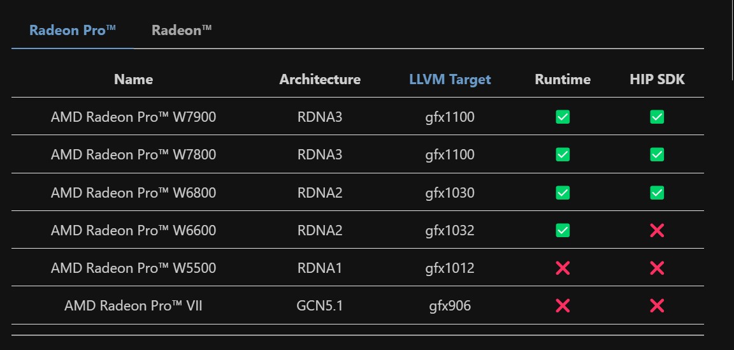Click the W7800 HIP SDK checkmark icon
Screen dimensions: 734x350
point(657,155)
